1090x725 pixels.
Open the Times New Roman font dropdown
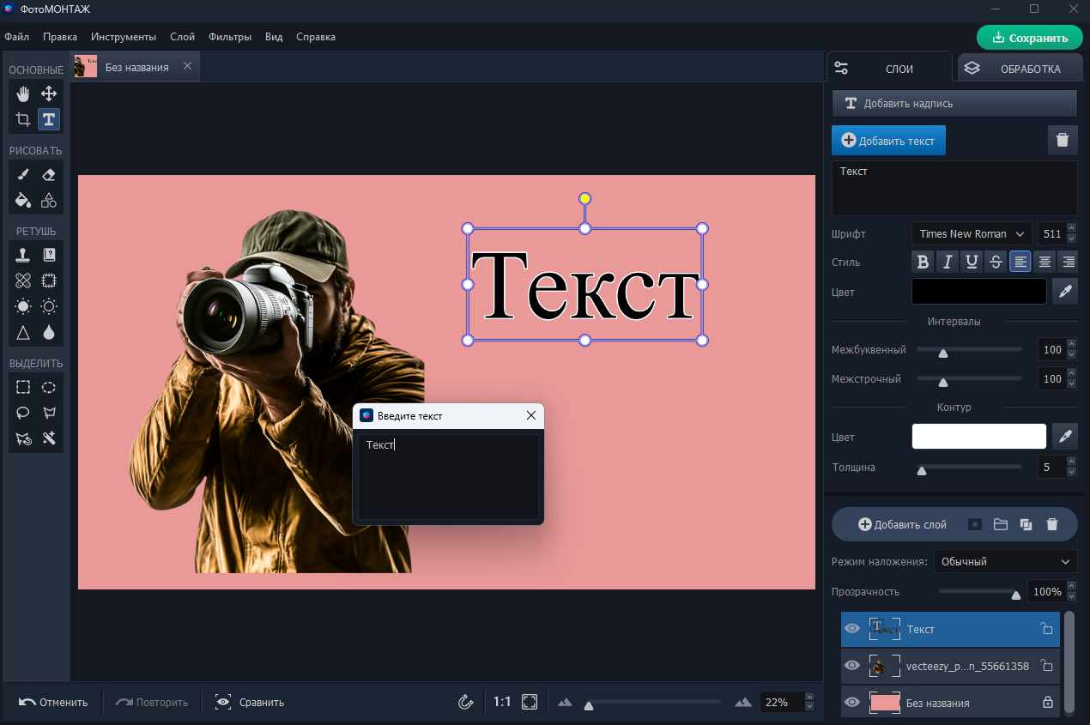click(x=972, y=233)
